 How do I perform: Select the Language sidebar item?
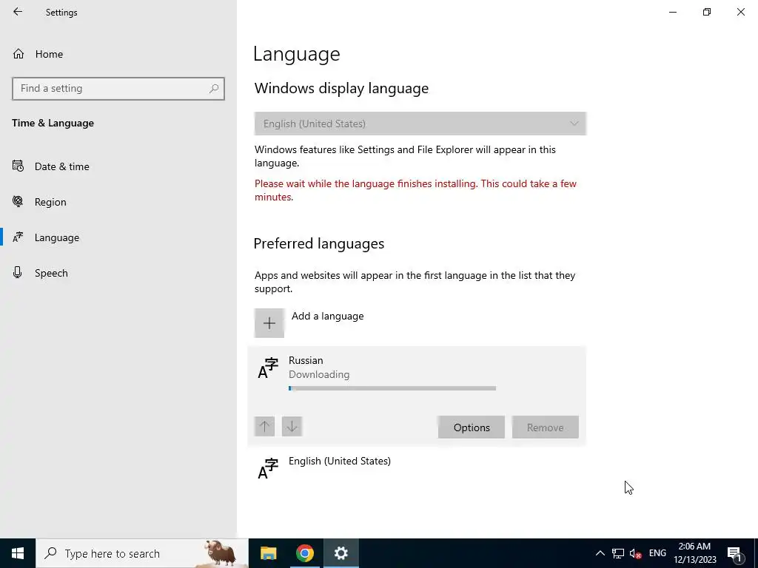click(56, 237)
